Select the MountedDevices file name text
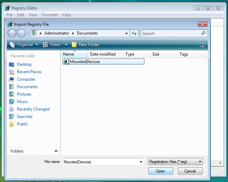Viewport: 228px width, 182px height. click(x=85, y=62)
